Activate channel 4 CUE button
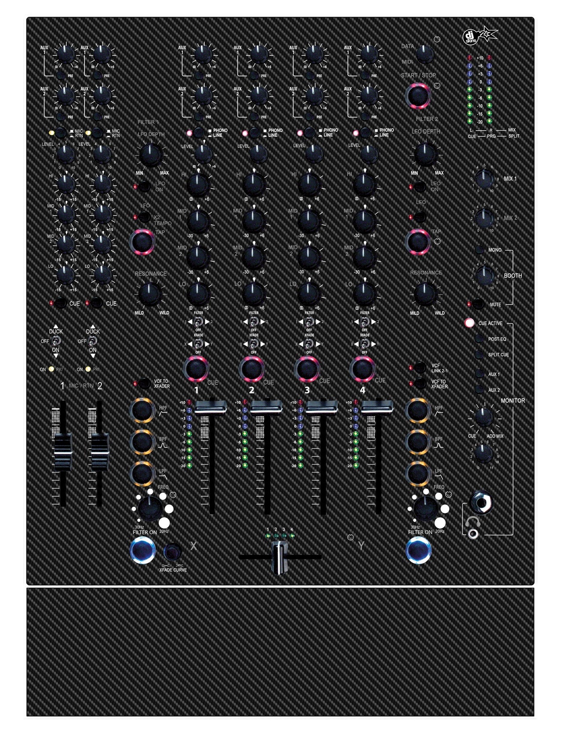563x737 pixels. (x=362, y=369)
